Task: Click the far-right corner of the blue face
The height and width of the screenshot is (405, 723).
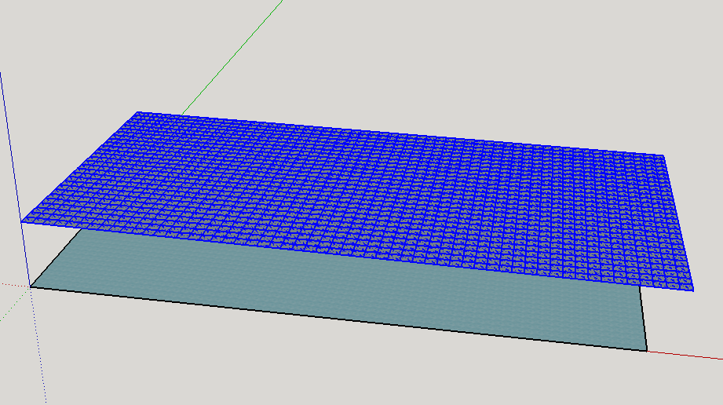Action: [x=666, y=156]
